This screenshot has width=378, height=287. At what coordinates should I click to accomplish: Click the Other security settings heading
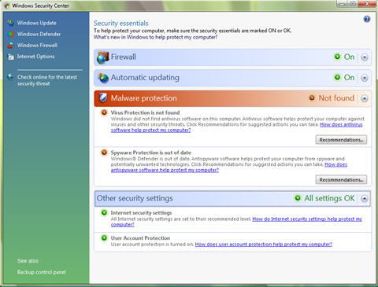click(x=135, y=198)
